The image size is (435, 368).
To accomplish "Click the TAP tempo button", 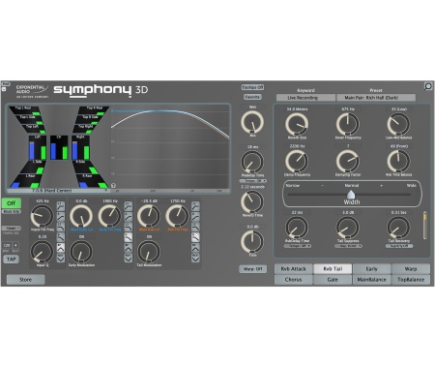I will click(12, 260).
